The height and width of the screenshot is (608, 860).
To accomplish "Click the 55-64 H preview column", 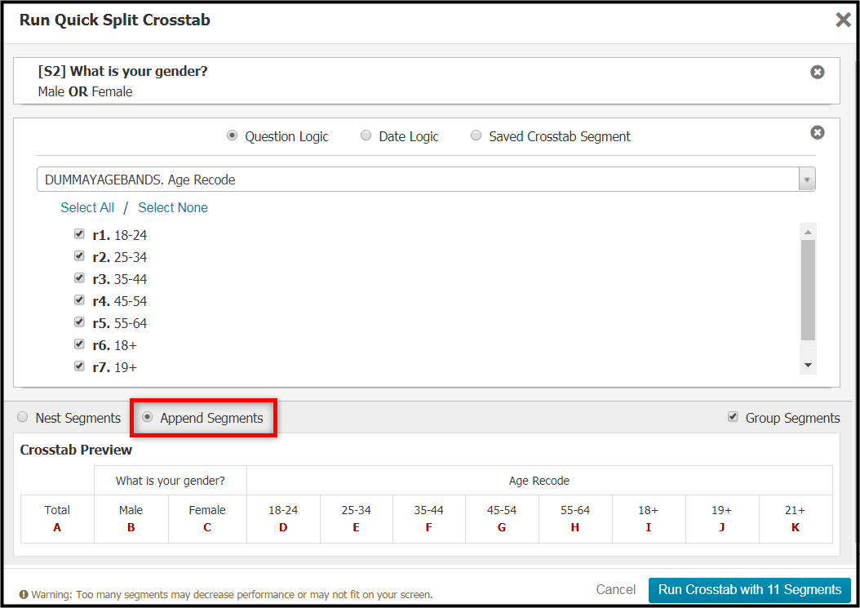I will coord(575,518).
